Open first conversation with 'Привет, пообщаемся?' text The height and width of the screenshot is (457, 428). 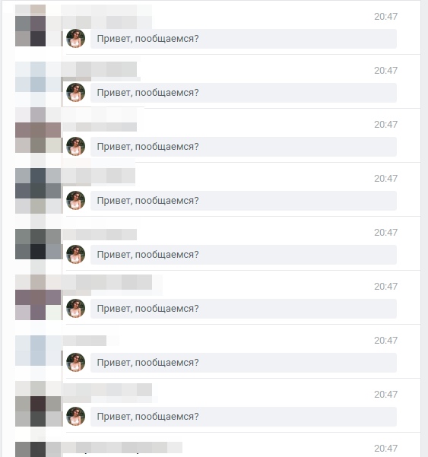(x=243, y=39)
